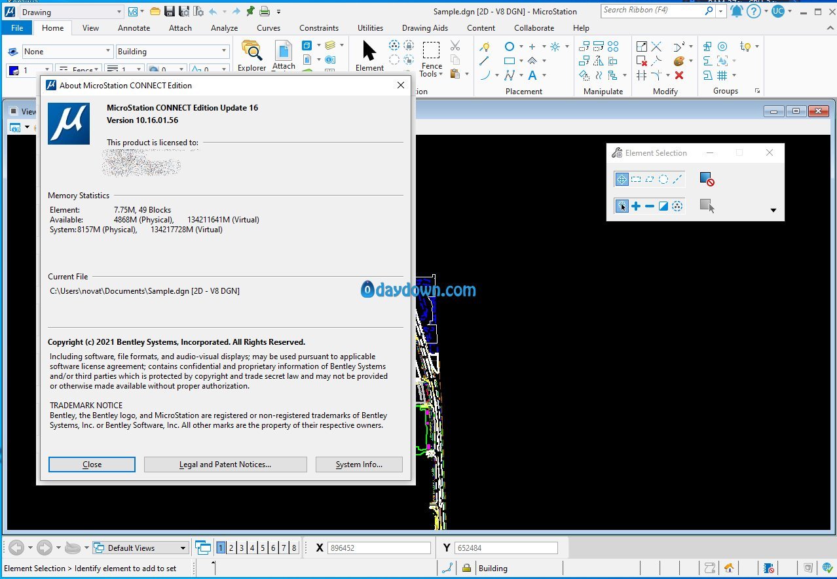Click the X coordinate field
This screenshot has height=579, width=837.
[379, 548]
